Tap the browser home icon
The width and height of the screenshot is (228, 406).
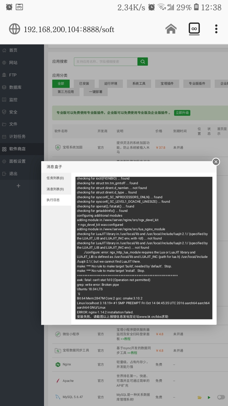click(171, 29)
